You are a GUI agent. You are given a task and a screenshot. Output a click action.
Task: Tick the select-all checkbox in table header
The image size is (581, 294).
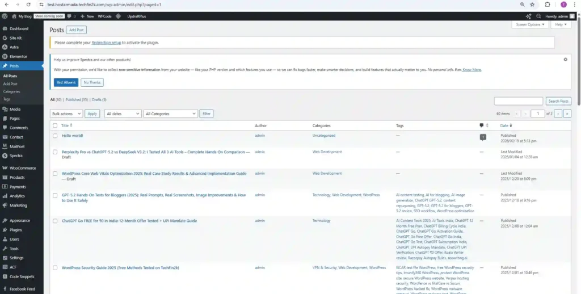(x=55, y=125)
